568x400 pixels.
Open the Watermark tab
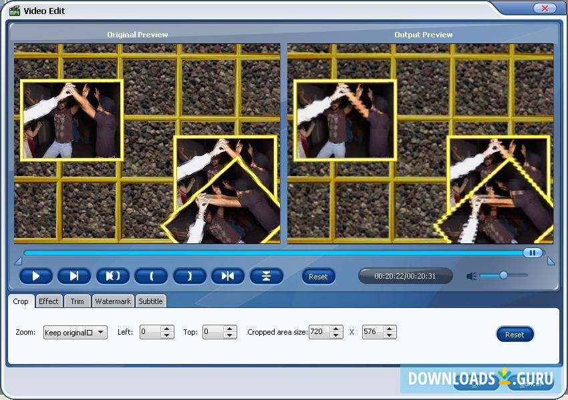point(112,301)
